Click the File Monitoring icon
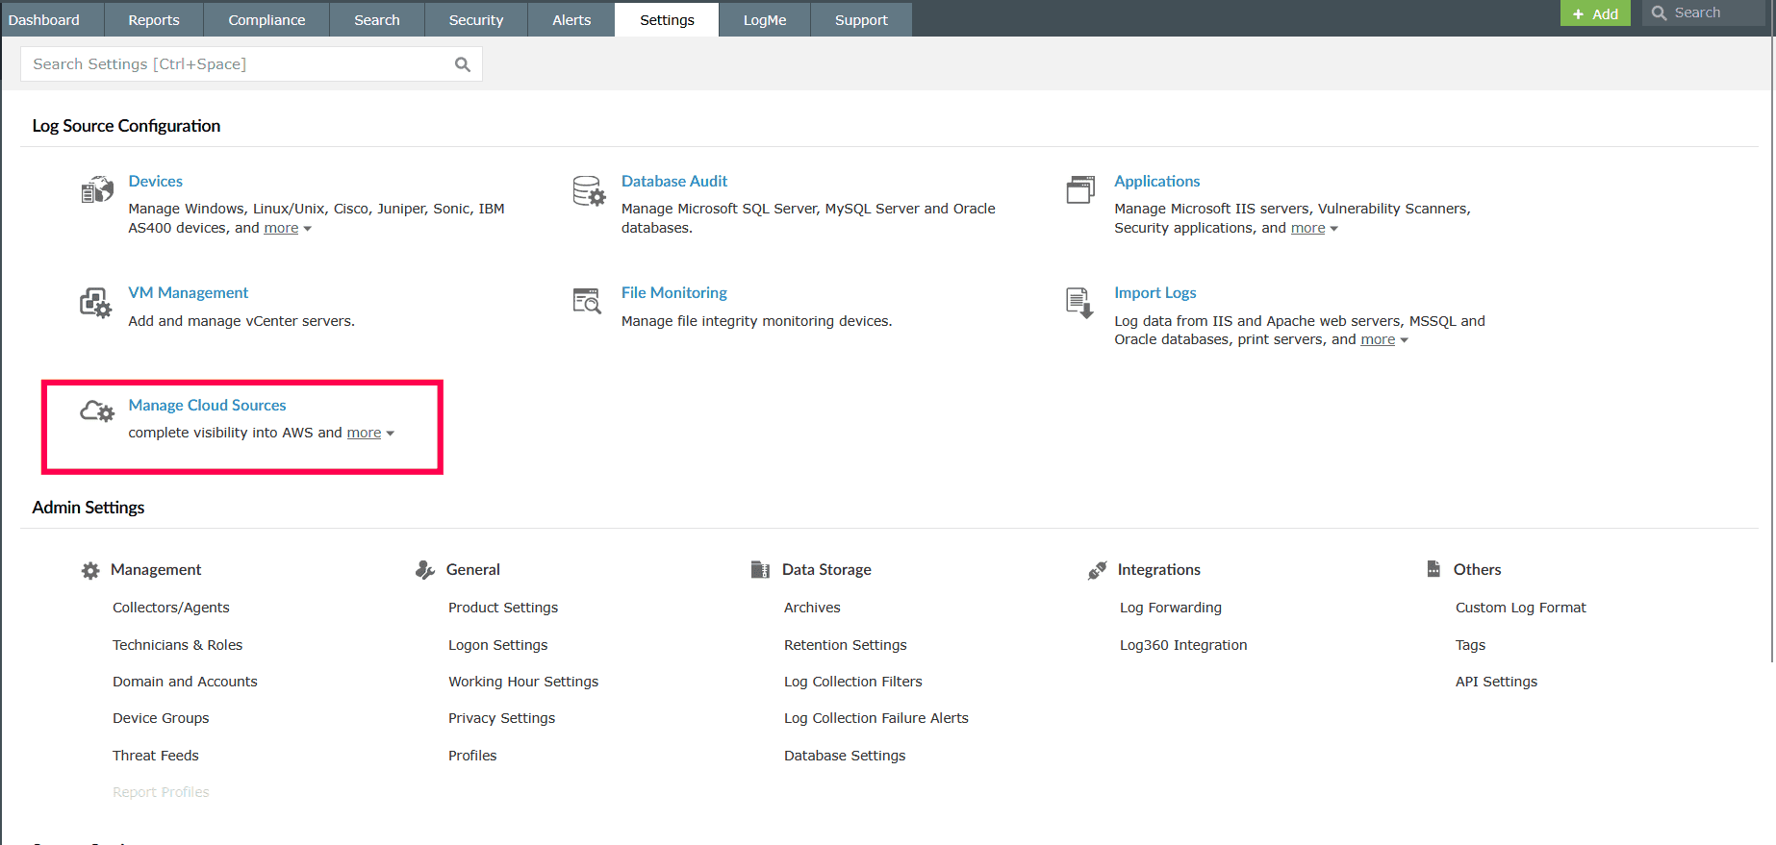Screen dimensions: 1776x845 click(587, 301)
